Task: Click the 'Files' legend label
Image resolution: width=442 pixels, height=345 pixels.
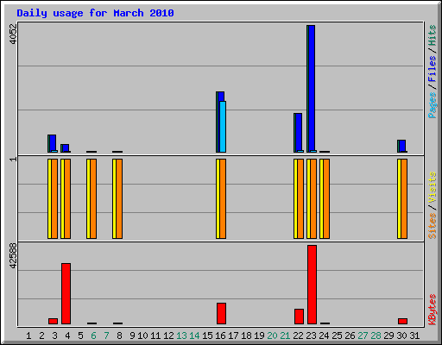Action: coord(432,69)
